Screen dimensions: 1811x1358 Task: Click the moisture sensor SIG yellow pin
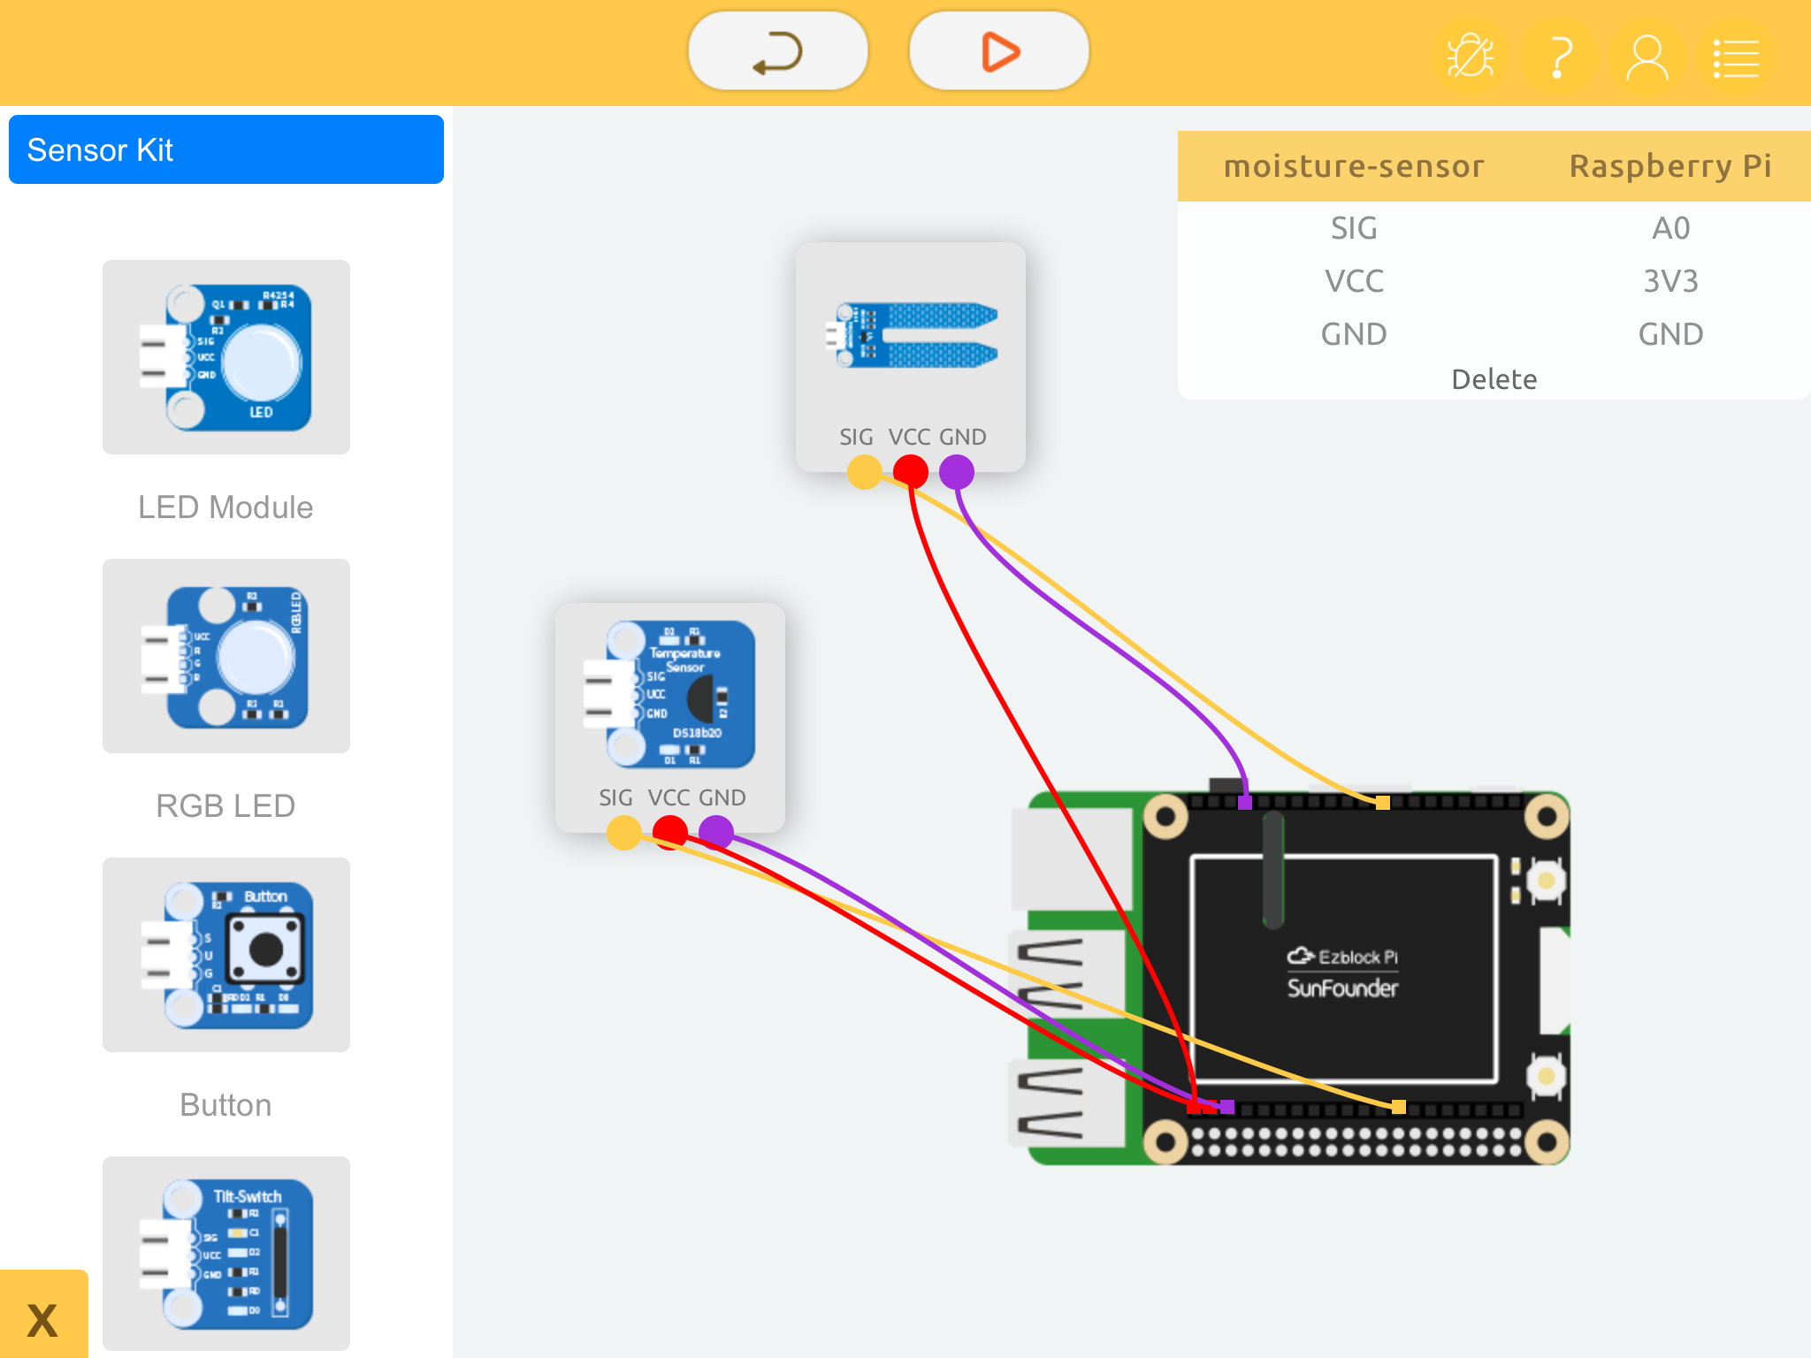coord(864,471)
